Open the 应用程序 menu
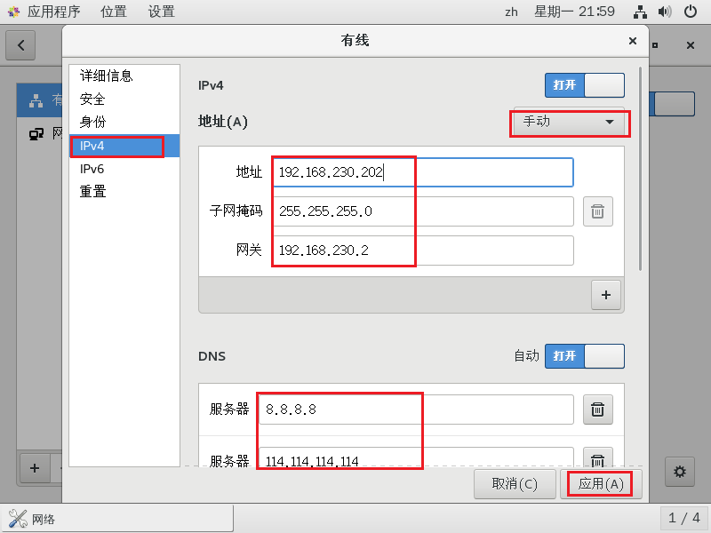Viewport: 711px width, 533px height. coord(55,12)
